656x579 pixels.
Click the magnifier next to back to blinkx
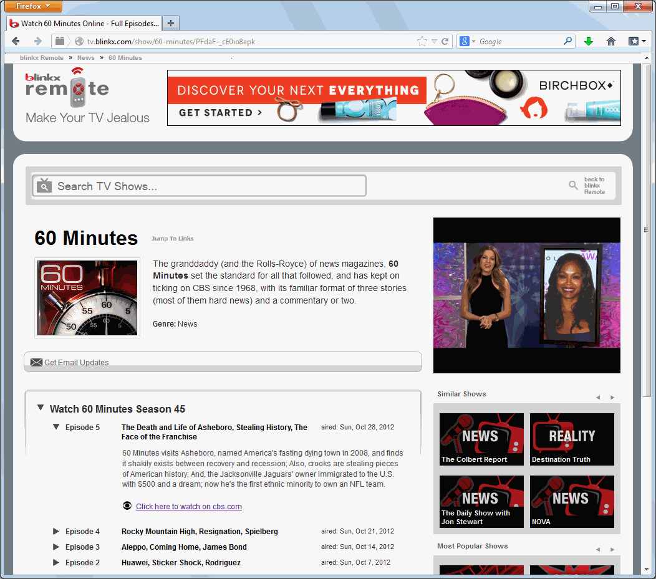tap(573, 184)
